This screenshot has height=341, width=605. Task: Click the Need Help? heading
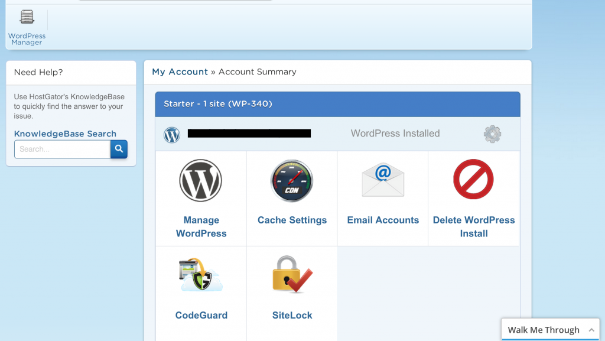pos(38,72)
